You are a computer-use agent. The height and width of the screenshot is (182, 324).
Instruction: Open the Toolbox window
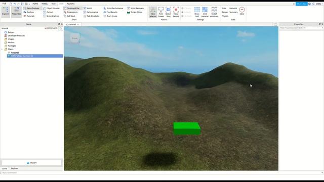click(29, 12)
